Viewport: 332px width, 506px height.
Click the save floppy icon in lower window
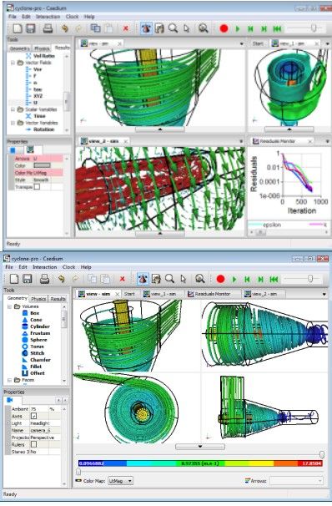[27, 279]
